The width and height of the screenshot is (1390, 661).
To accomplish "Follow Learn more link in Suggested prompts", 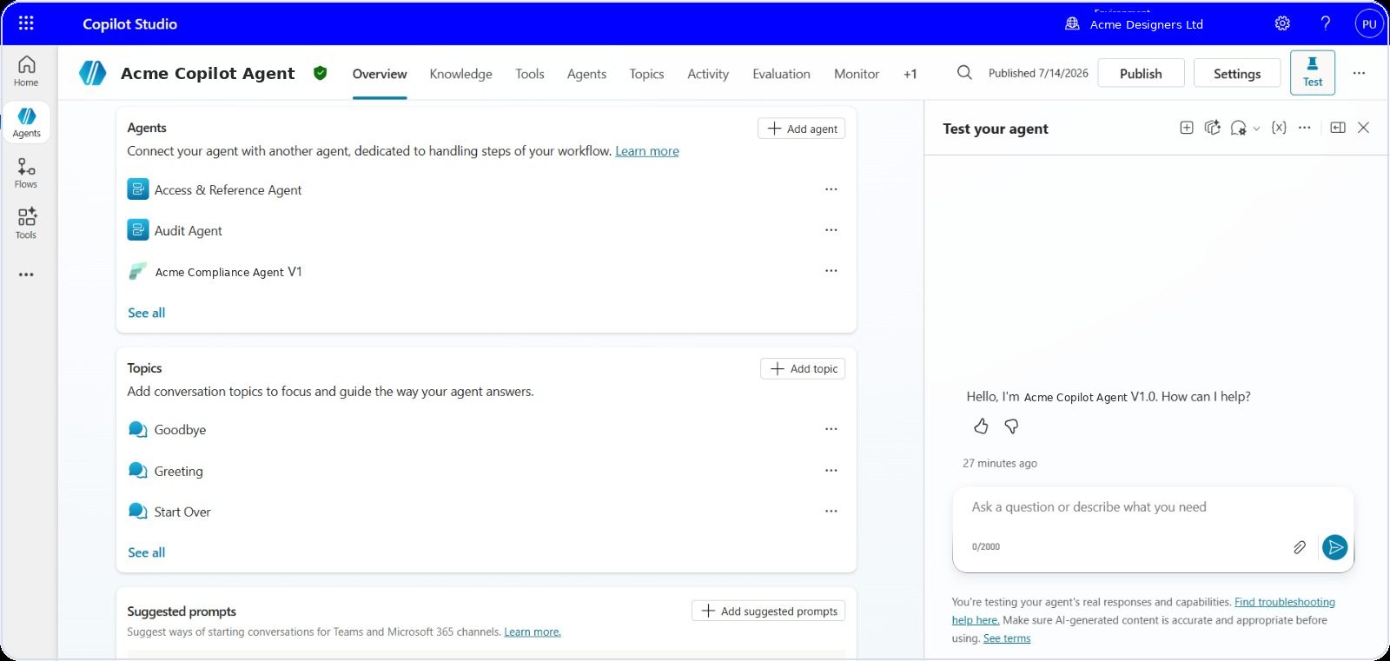I will 533,631.
